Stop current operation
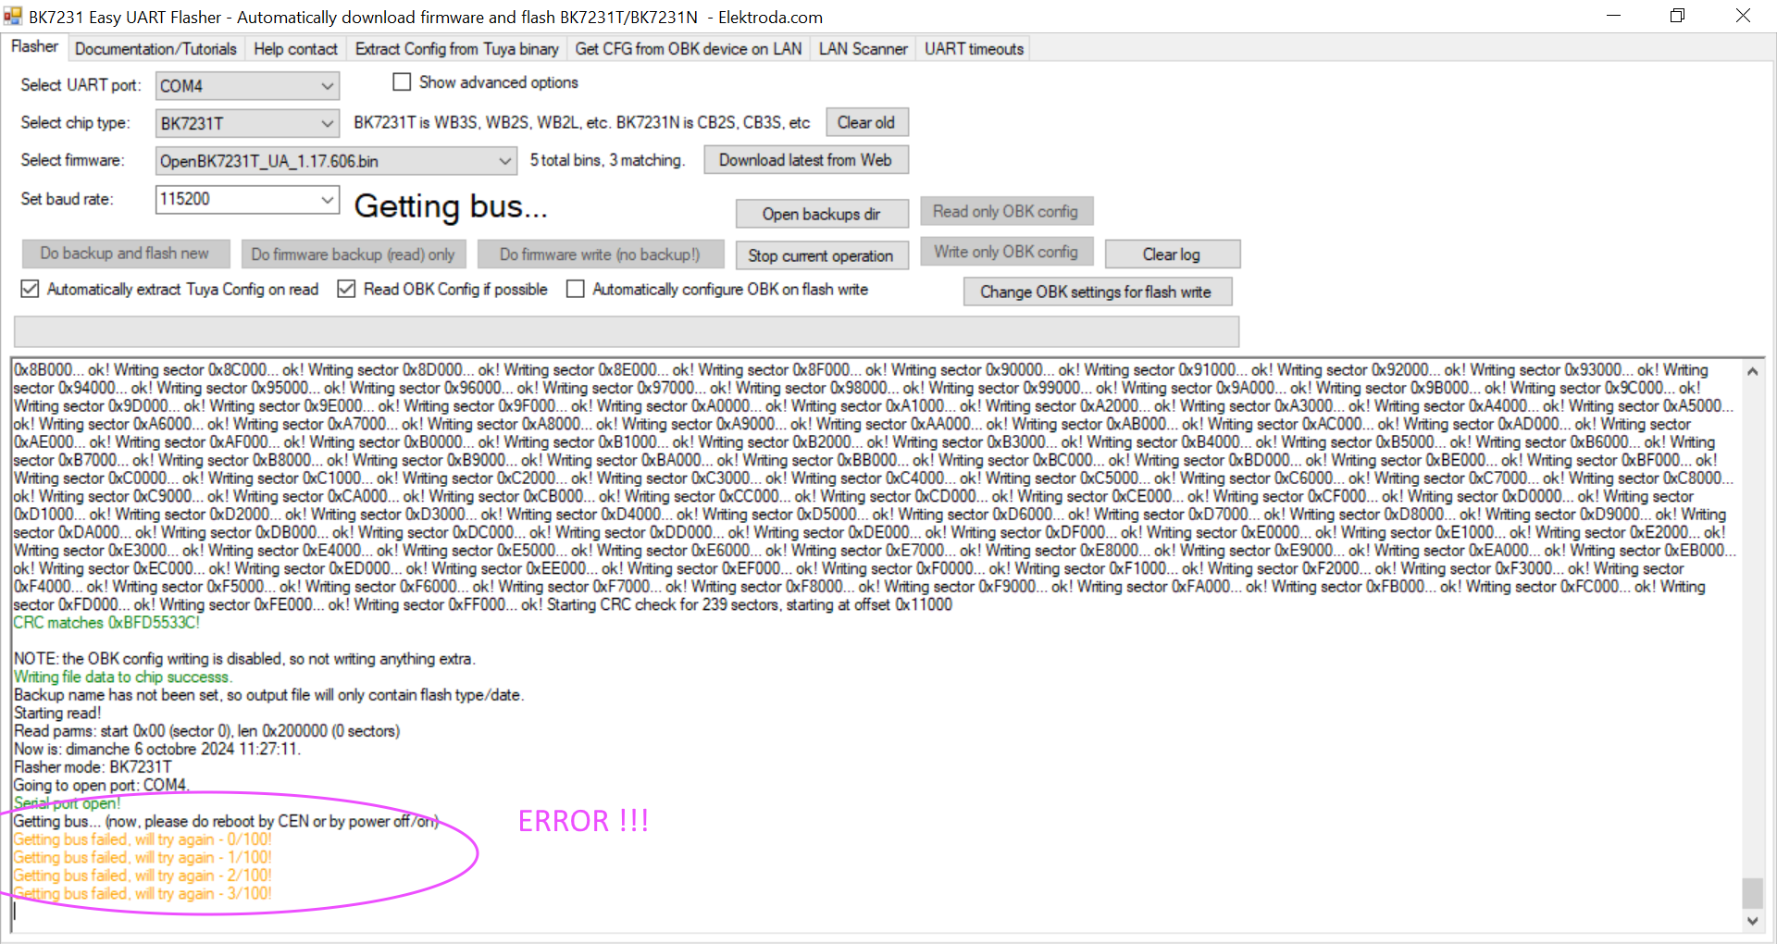Viewport: 1777px width, 944px height. pyautogui.click(x=821, y=255)
